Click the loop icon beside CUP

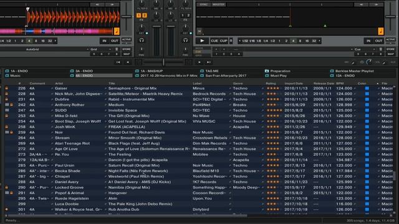pos(231,40)
